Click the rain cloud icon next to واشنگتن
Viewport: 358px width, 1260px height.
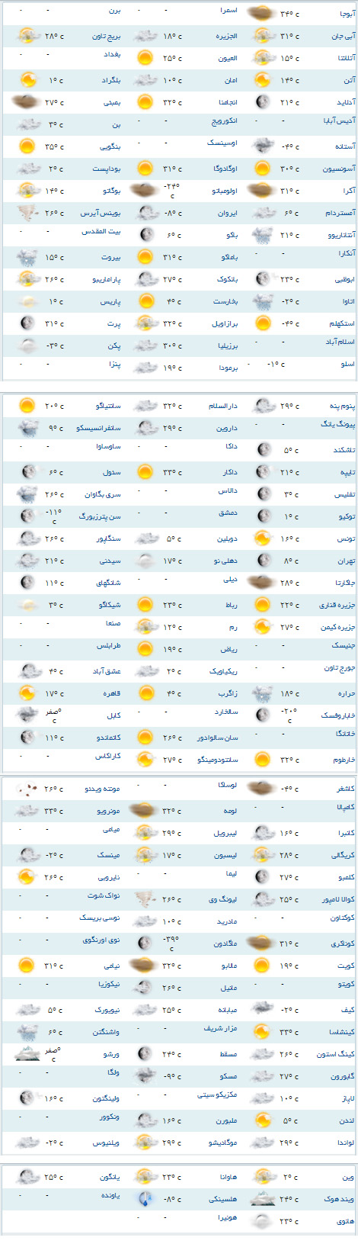[27, 1032]
